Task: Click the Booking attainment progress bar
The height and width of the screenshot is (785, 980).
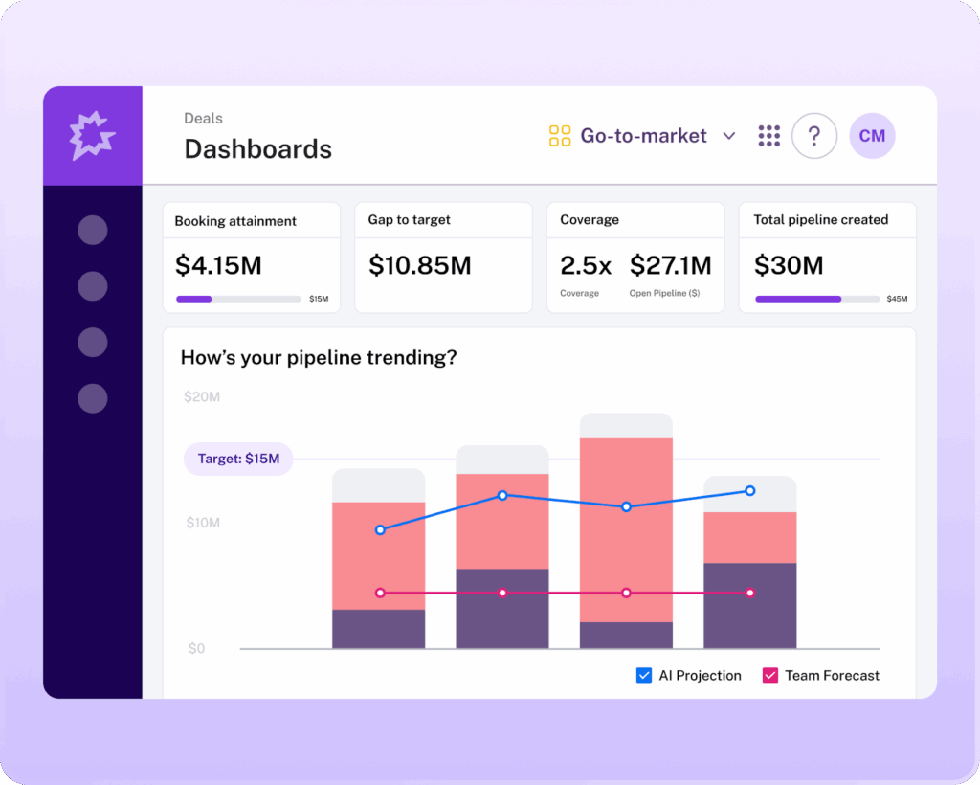Action: click(237, 298)
